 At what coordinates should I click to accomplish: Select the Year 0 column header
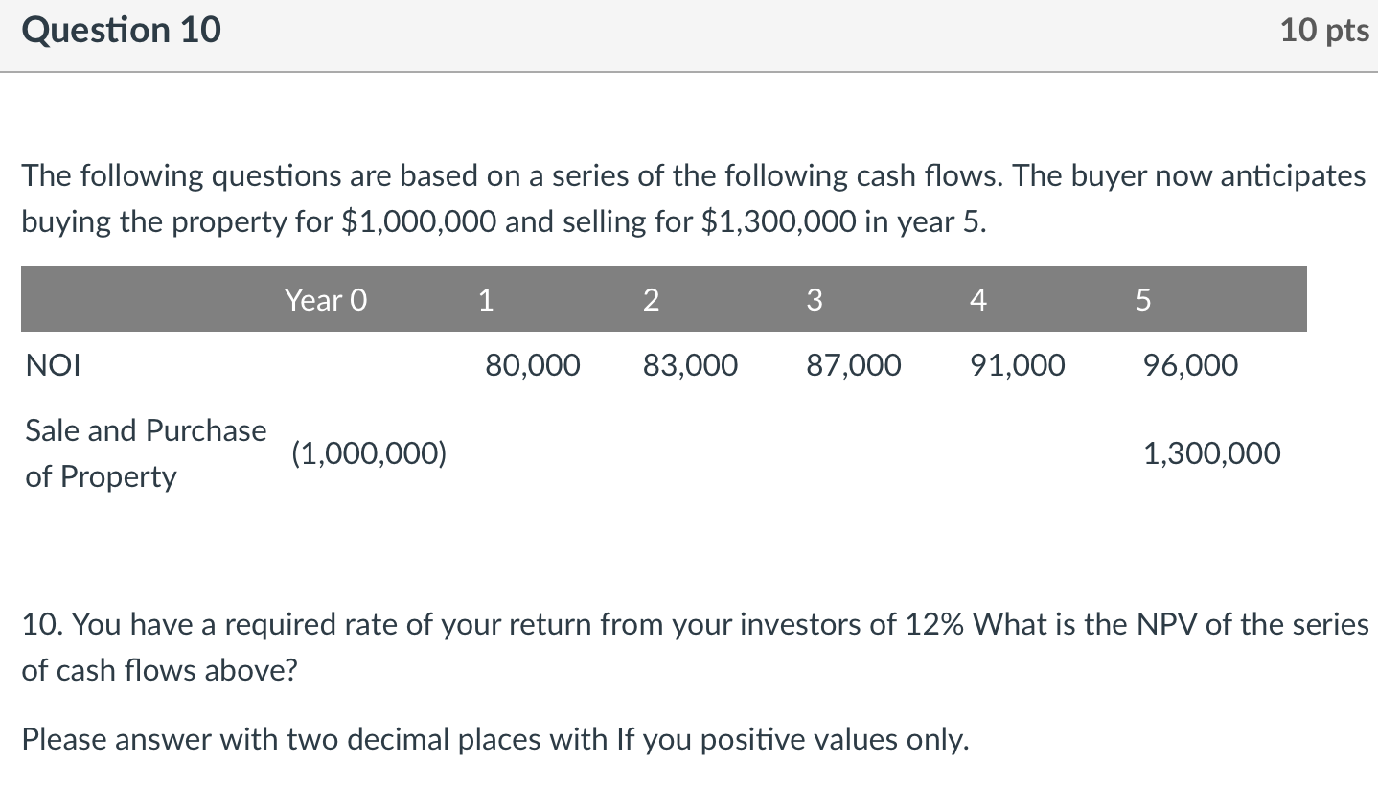326,301
